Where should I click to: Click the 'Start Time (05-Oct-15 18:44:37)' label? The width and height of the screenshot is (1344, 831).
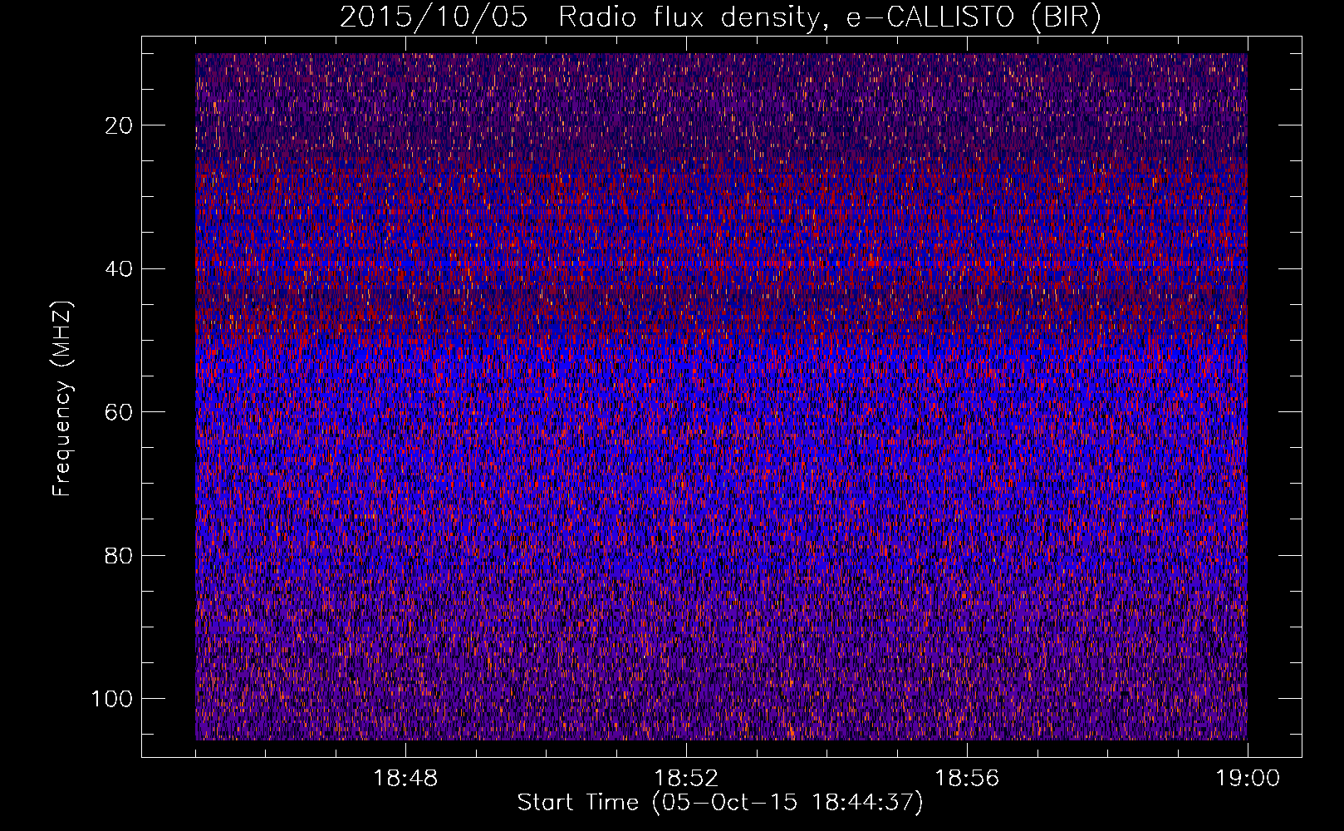[x=720, y=803]
